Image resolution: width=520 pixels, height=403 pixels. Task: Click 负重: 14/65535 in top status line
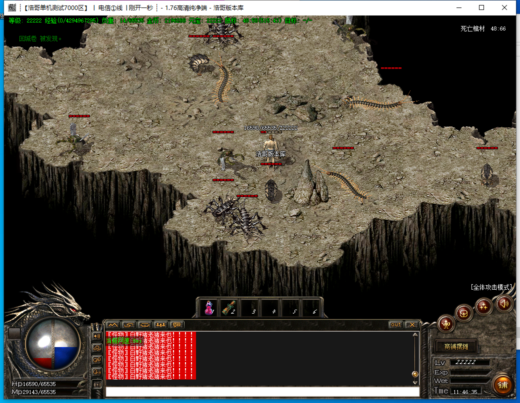pyautogui.click(x=122, y=21)
